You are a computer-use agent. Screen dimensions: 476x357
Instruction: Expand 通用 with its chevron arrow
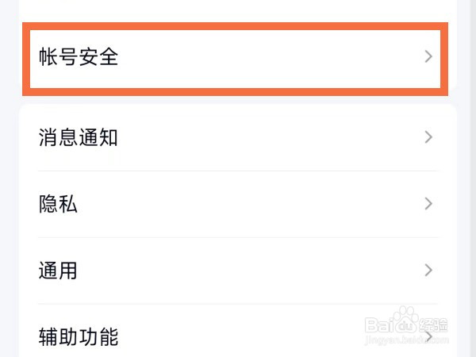[428, 271]
